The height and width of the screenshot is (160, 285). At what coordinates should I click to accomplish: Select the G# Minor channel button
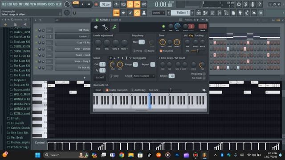[x=72, y=30]
